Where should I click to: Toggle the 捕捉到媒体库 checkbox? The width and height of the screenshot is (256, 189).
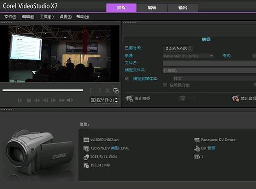[127, 79]
